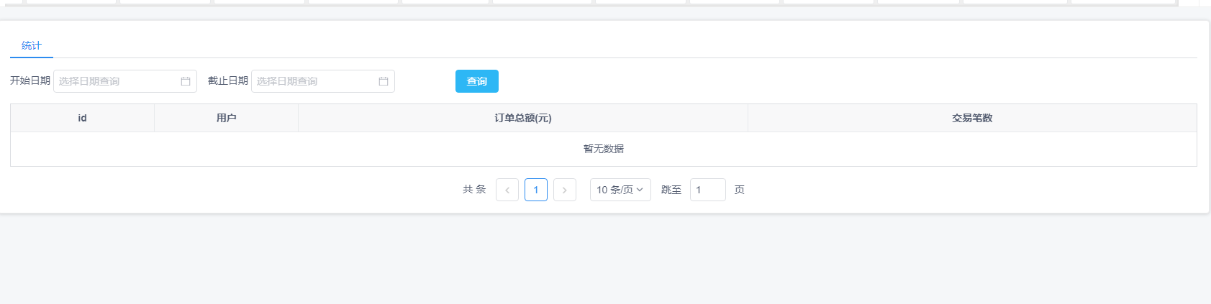Select page 1 in pagination
This screenshot has height=304, width=1211.
coord(536,190)
